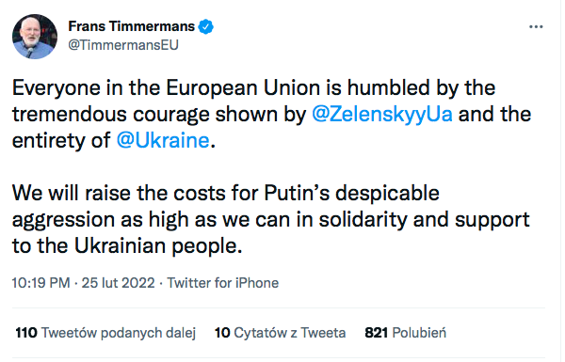
Task: Click the phrase "tremendous courage" in the tweet
Action: click(x=110, y=115)
